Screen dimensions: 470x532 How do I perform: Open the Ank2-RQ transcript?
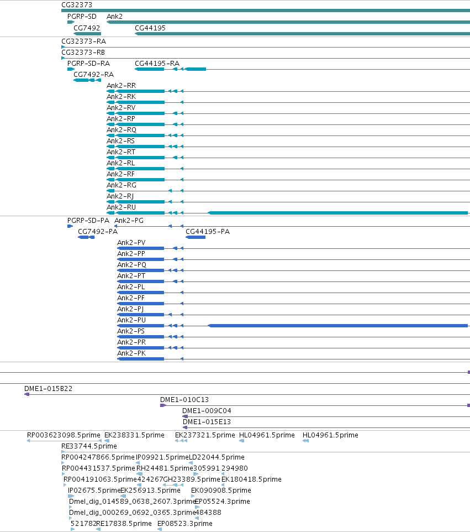pos(122,129)
